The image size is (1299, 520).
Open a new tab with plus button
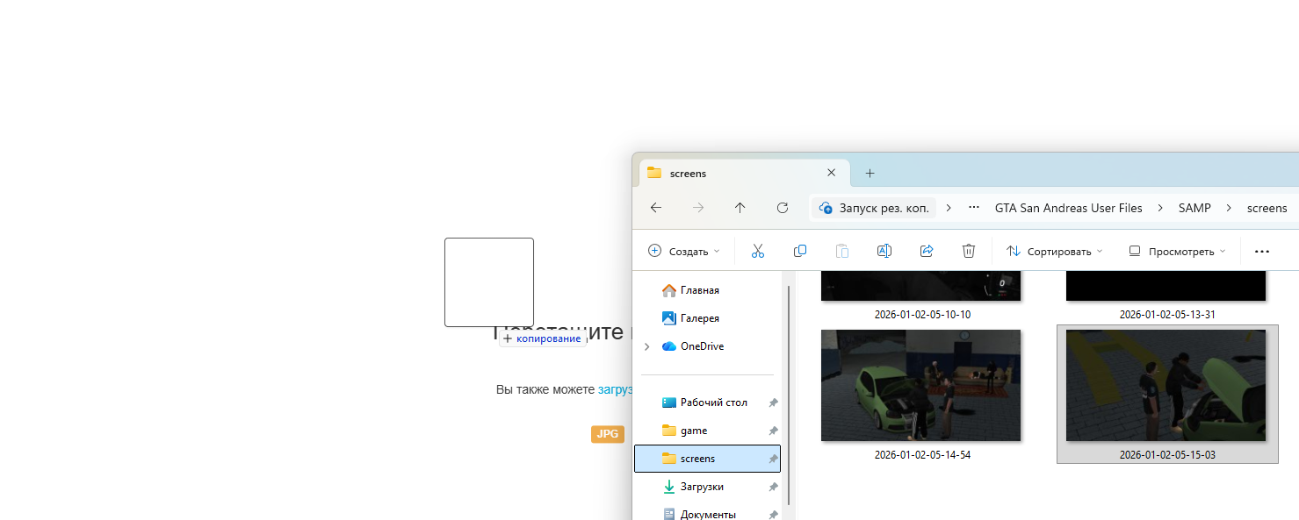click(x=870, y=173)
